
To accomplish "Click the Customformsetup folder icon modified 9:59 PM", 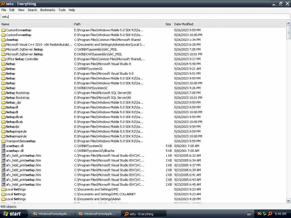I will (x=3, y=30).
